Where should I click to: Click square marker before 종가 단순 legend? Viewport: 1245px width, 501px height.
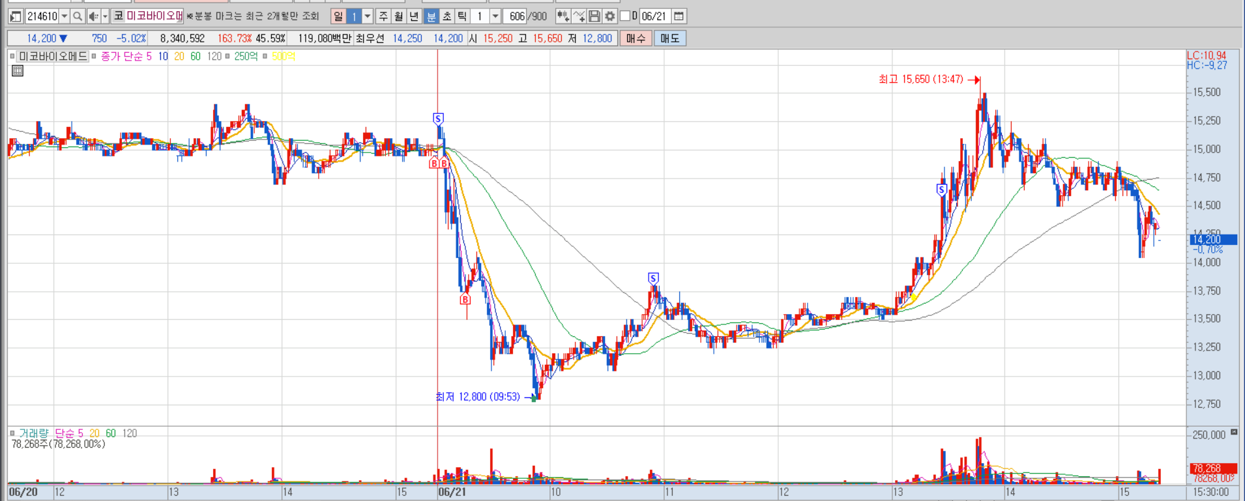coord(94,57)
